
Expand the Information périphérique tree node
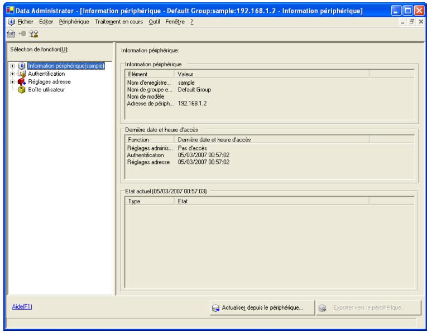(12, 66)
